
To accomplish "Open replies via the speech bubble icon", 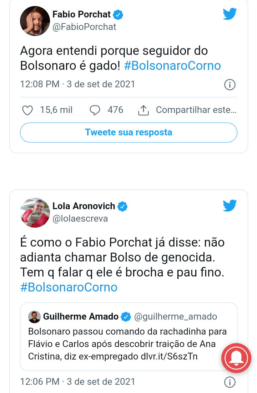I will point(95,110).
